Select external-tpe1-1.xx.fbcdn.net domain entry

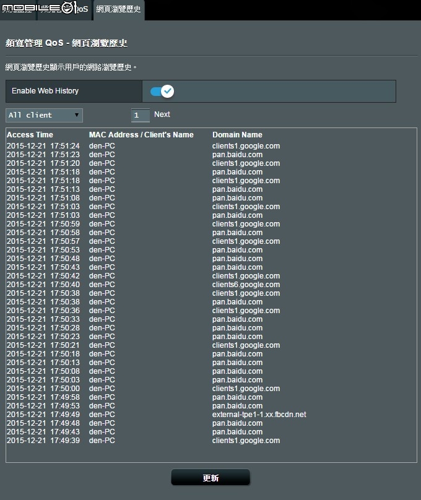[259, 415]
